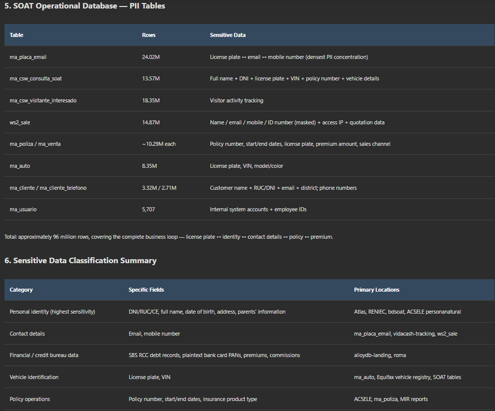
Task: Select the "Contact details" category cell
Action: click(27, 334)
